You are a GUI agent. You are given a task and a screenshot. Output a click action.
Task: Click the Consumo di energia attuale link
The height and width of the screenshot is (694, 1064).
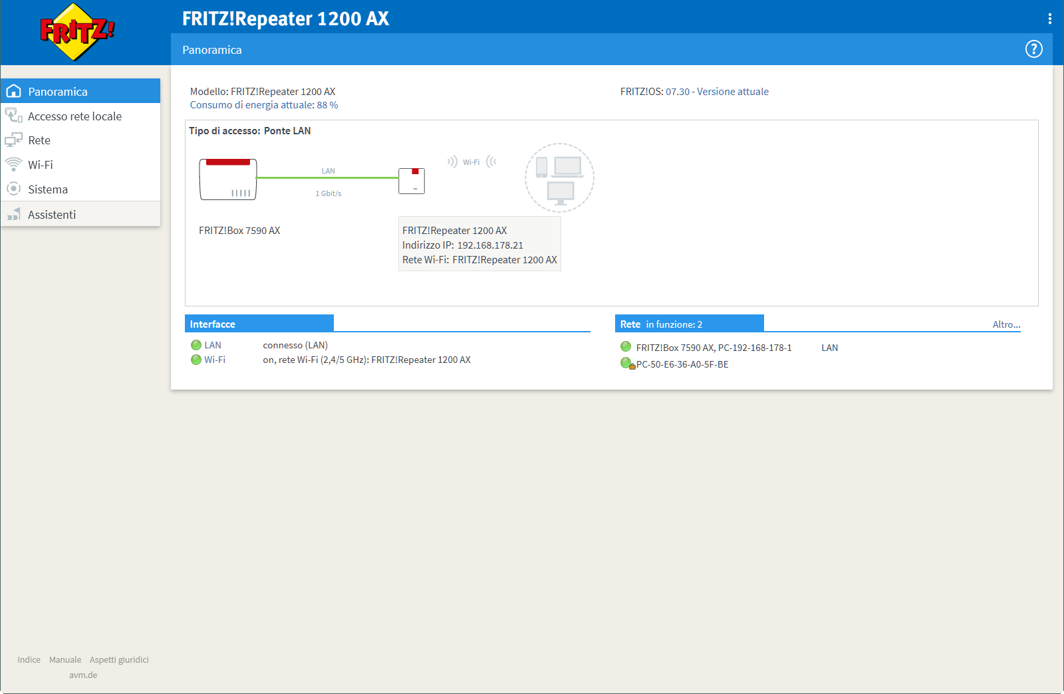pos(263,105)
